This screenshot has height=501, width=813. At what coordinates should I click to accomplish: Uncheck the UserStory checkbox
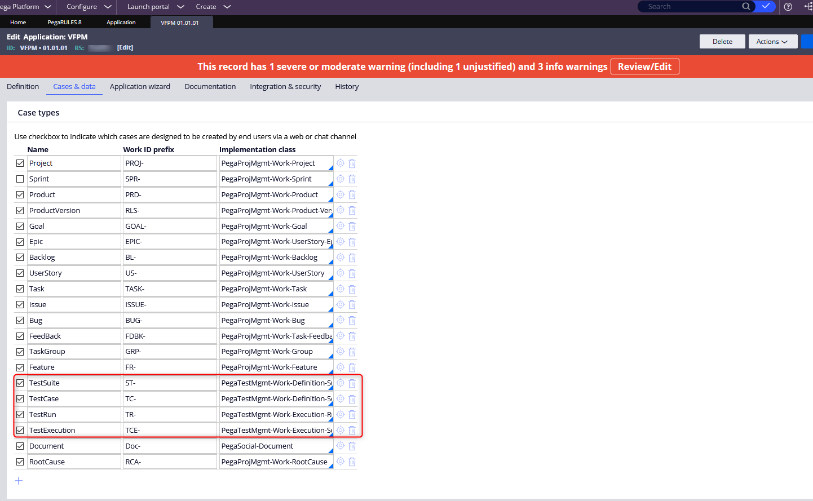[20, 273]
